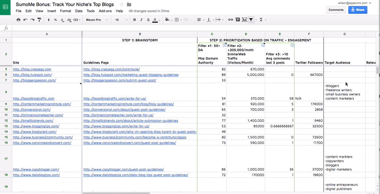
Task: Click the horizontal scrollbar thumb
Action: point(116,193)
